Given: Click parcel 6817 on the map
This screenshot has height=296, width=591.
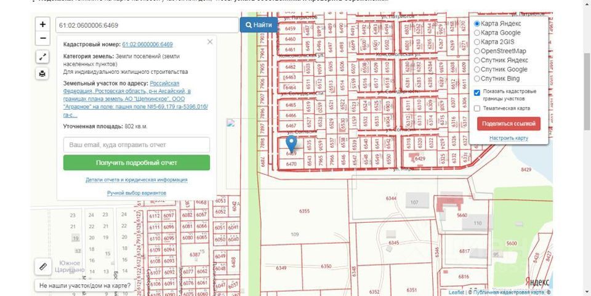Looking at the screenshot, I should [465, 251].
